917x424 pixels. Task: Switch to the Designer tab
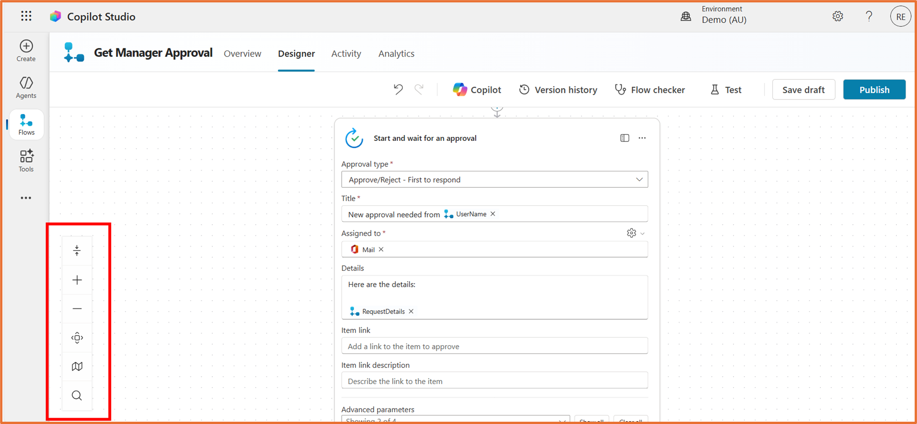click(296, 54)
